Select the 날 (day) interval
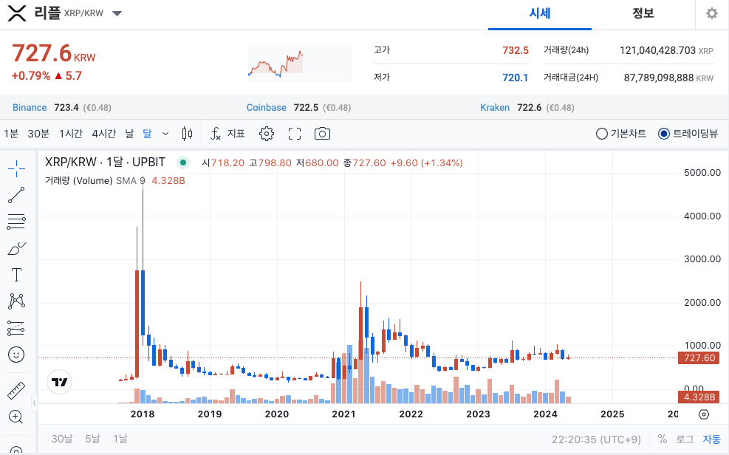Image resolution: width=729 pixels, height=455 pixels. 130,134
